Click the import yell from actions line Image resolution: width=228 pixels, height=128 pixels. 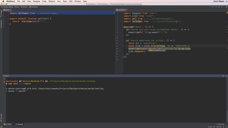(148, 19)
